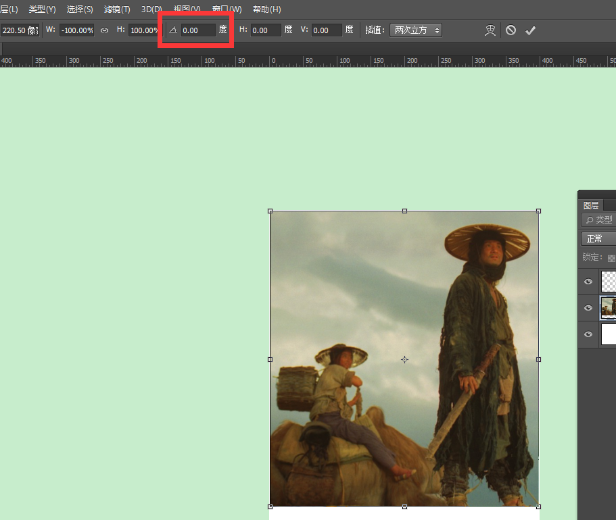Click the top-left transform handle
Viewport: 616px width, 520px height.
tap(270, 211)
